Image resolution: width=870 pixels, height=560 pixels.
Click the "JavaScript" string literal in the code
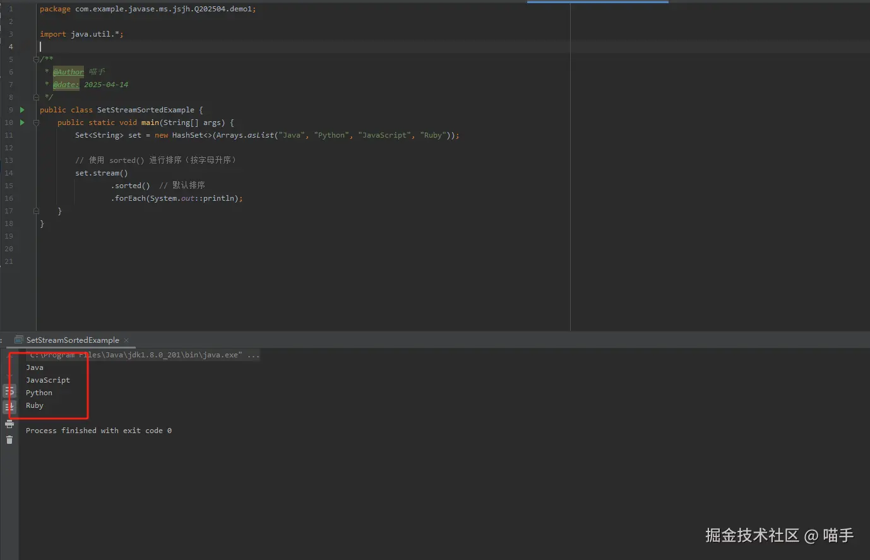[x=384, y=135]
